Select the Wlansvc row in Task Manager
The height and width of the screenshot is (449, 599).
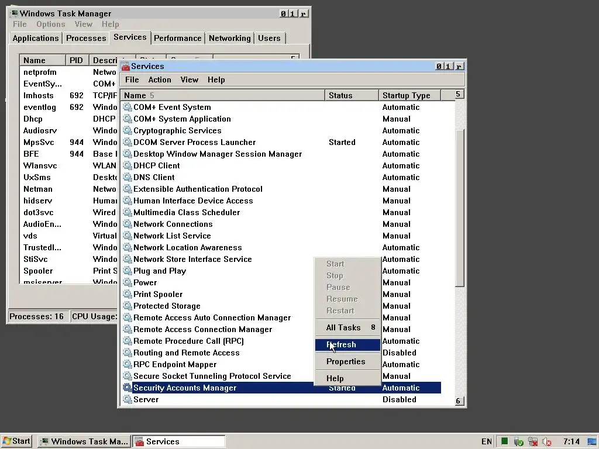[69, 165]
